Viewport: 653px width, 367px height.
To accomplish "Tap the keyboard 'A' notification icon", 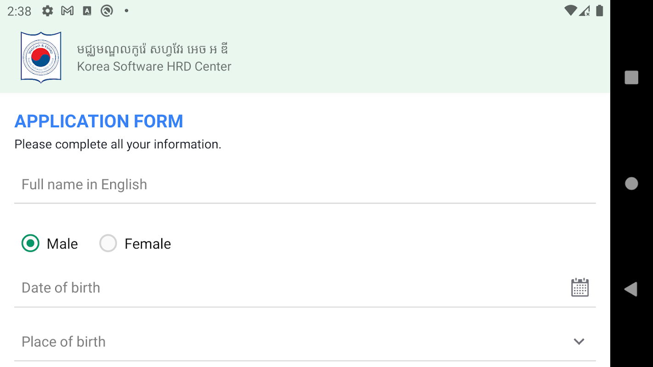I will click(87, 11).
